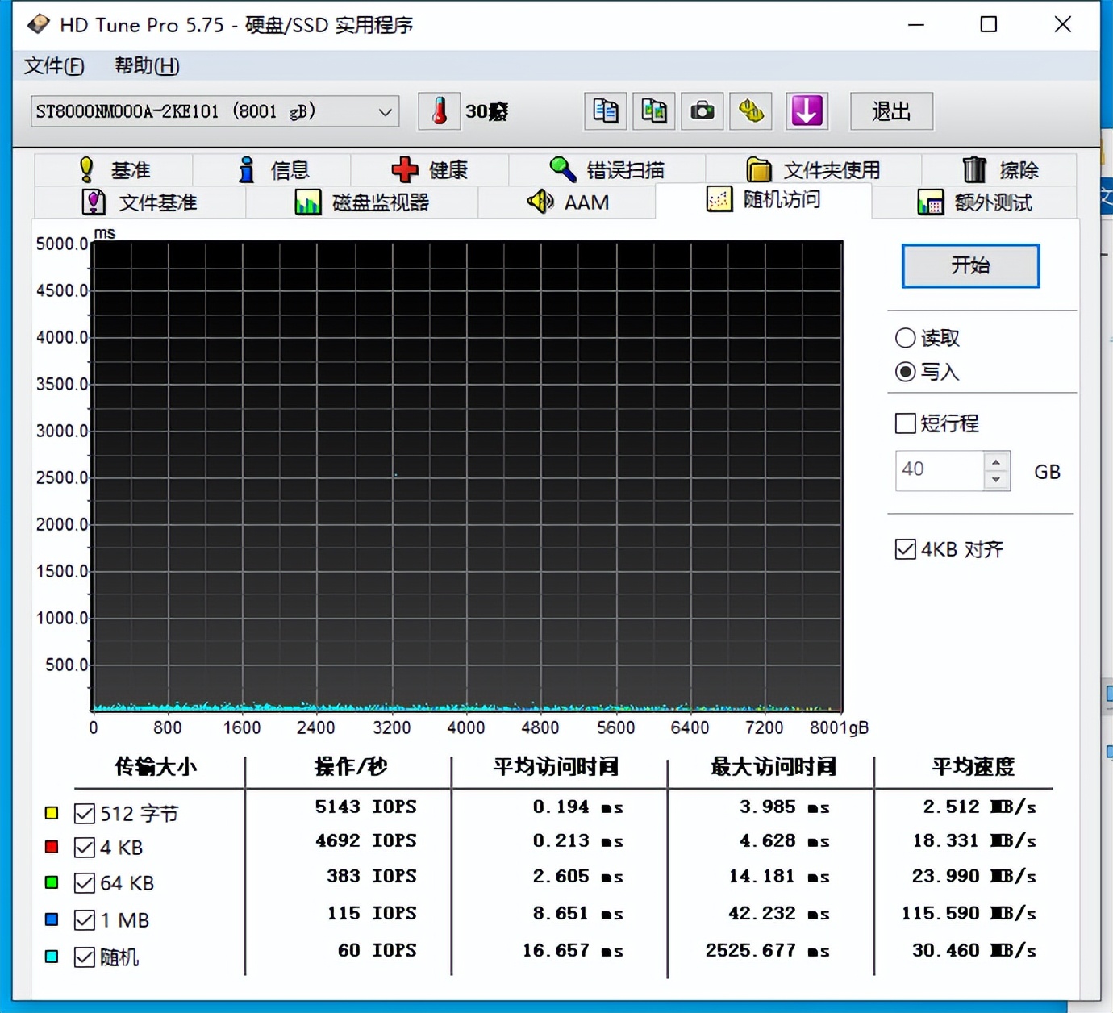1113x1013 pixels.
Task: Capture a screenshot using the camera icon
Action: (702, 111)
